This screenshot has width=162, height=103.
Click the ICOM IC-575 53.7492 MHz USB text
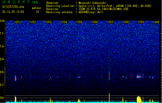[104, 9]
